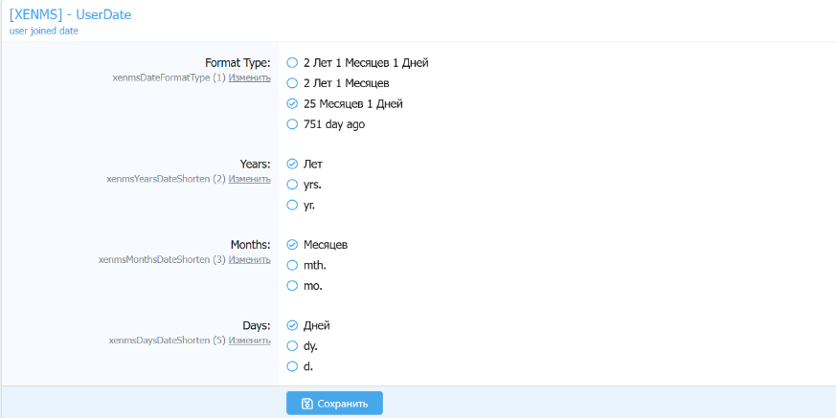Screen dimensions: 836x418
Task: Select the "2 Лет 1 Месяцев 1 Дней" format
Action: tap(293, 62)
